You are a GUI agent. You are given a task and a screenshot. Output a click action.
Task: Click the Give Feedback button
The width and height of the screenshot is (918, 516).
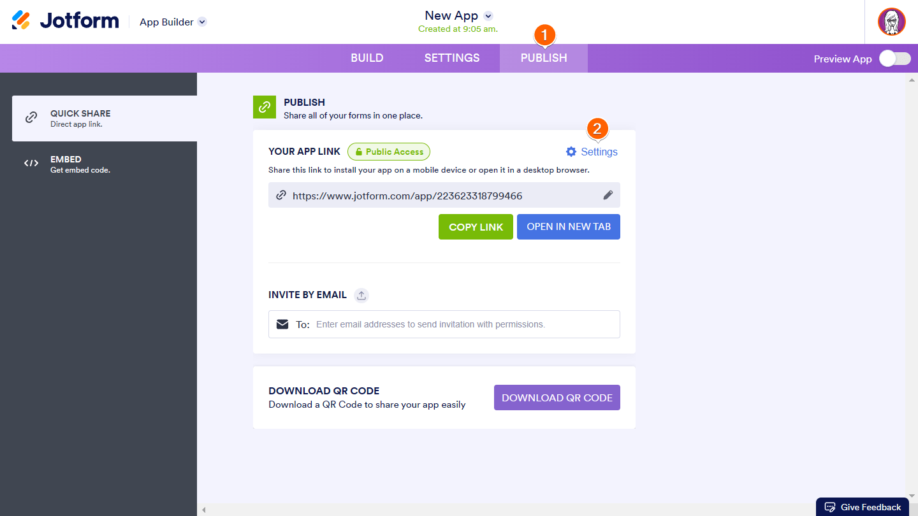pyautogui.click(x=863, y=507)
